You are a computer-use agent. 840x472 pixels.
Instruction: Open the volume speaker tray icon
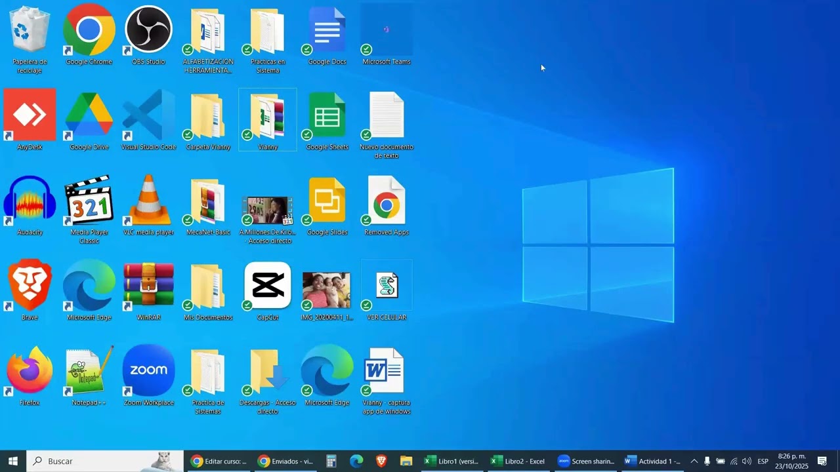click(747, 461)
